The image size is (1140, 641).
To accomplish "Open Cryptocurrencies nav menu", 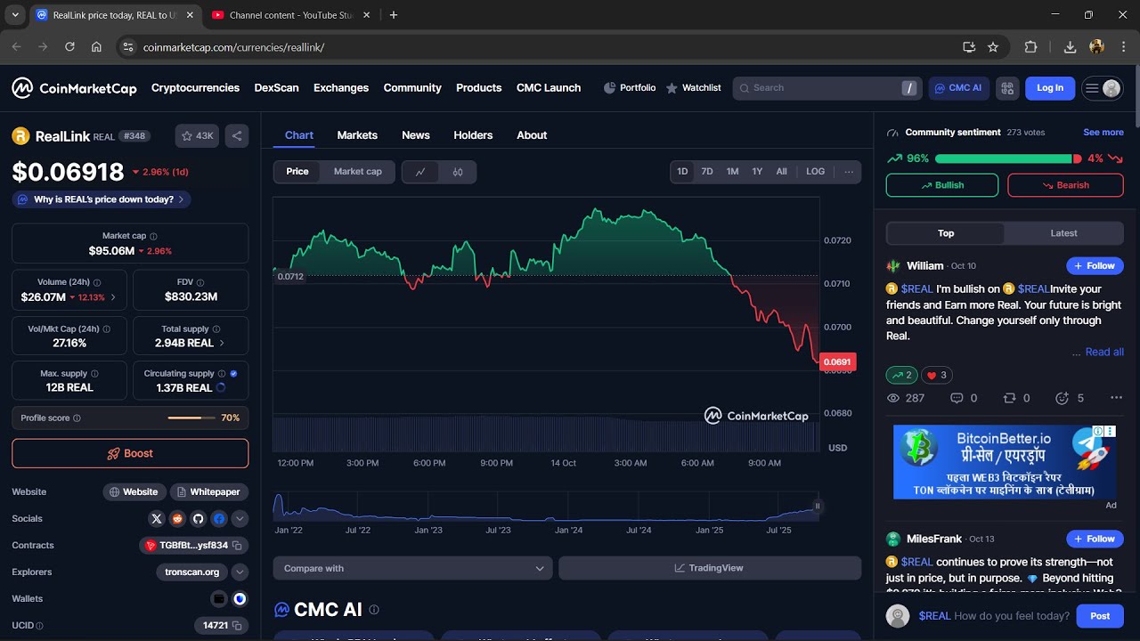I will 195,88.
